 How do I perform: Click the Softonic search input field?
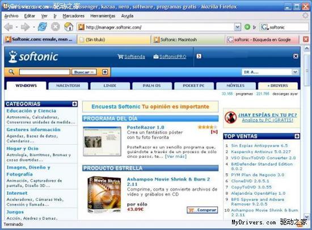[45, 72]
